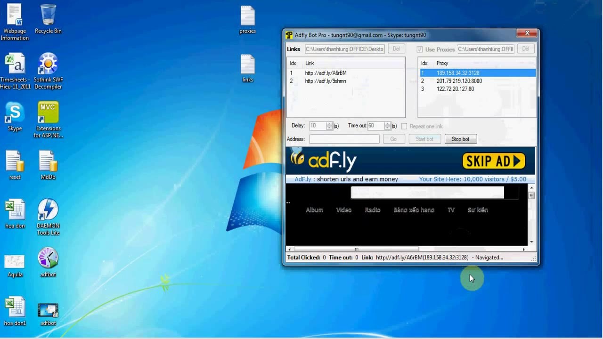Select the MdDb file icon

tap(48, 165)
